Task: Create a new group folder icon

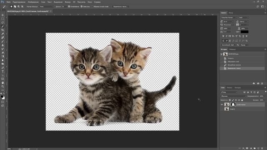Action: 254,148
